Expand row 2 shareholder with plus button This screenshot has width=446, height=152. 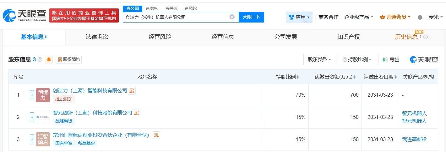[32, 117]
